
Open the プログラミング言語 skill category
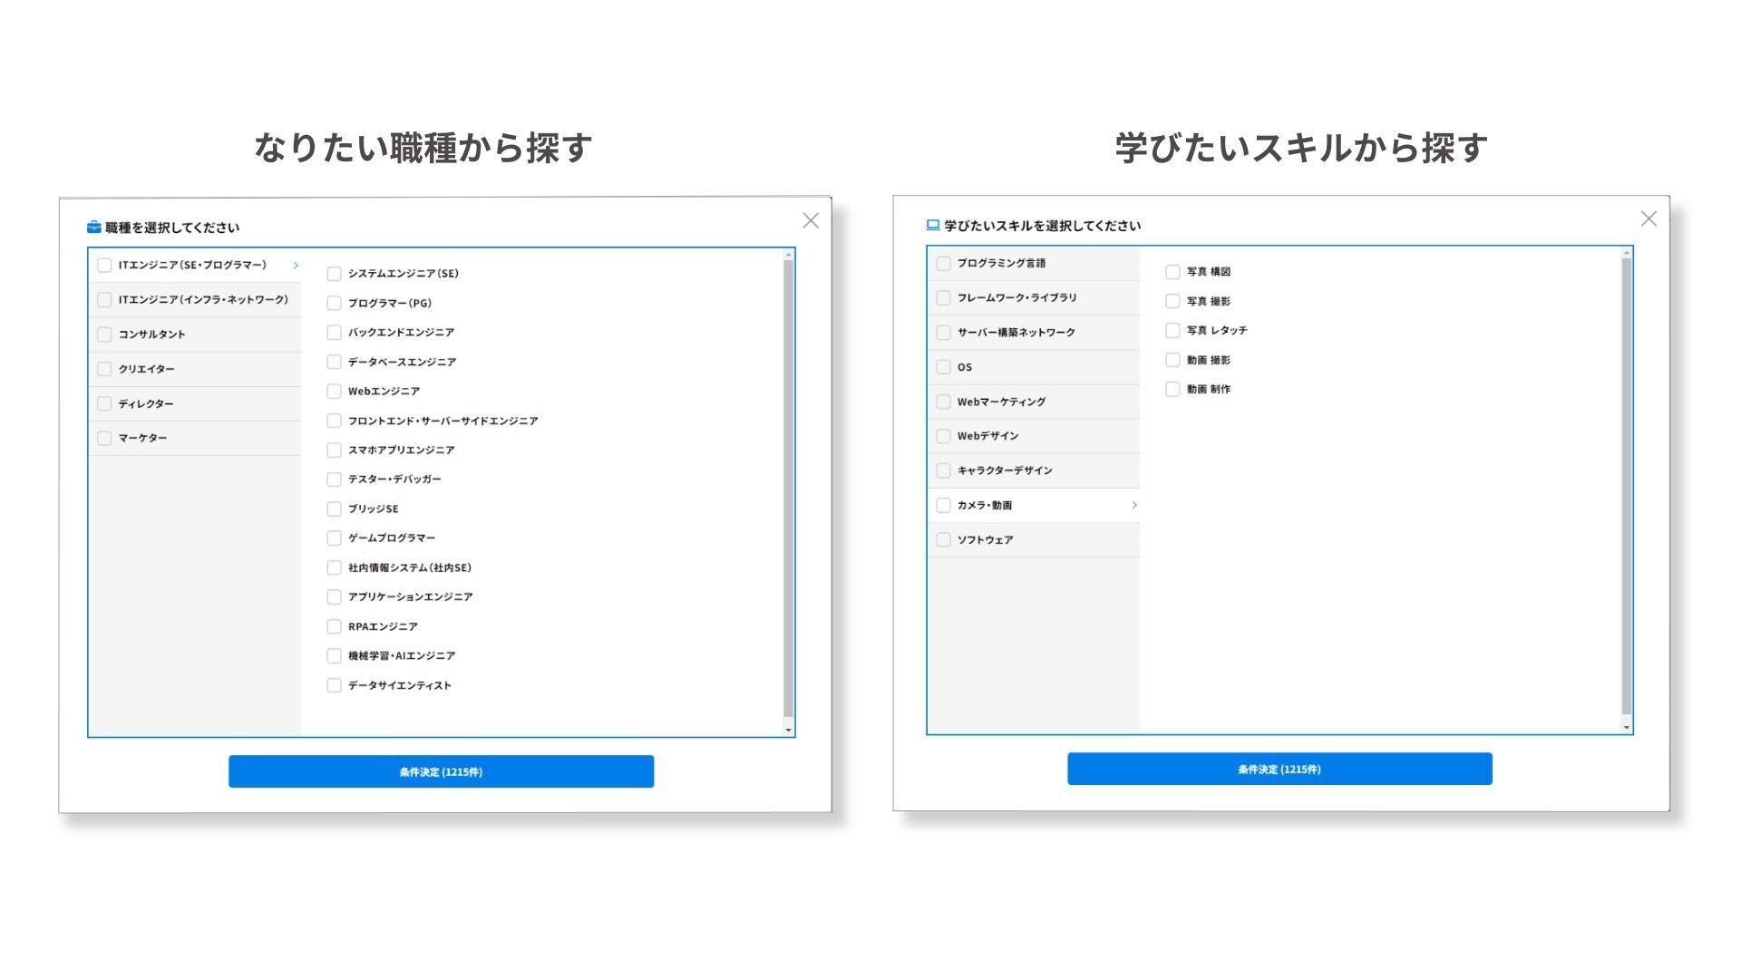coord(1001,263)
